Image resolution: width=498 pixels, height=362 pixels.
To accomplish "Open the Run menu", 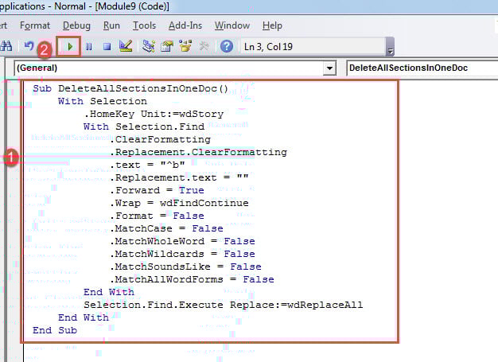I will point(111,25).
